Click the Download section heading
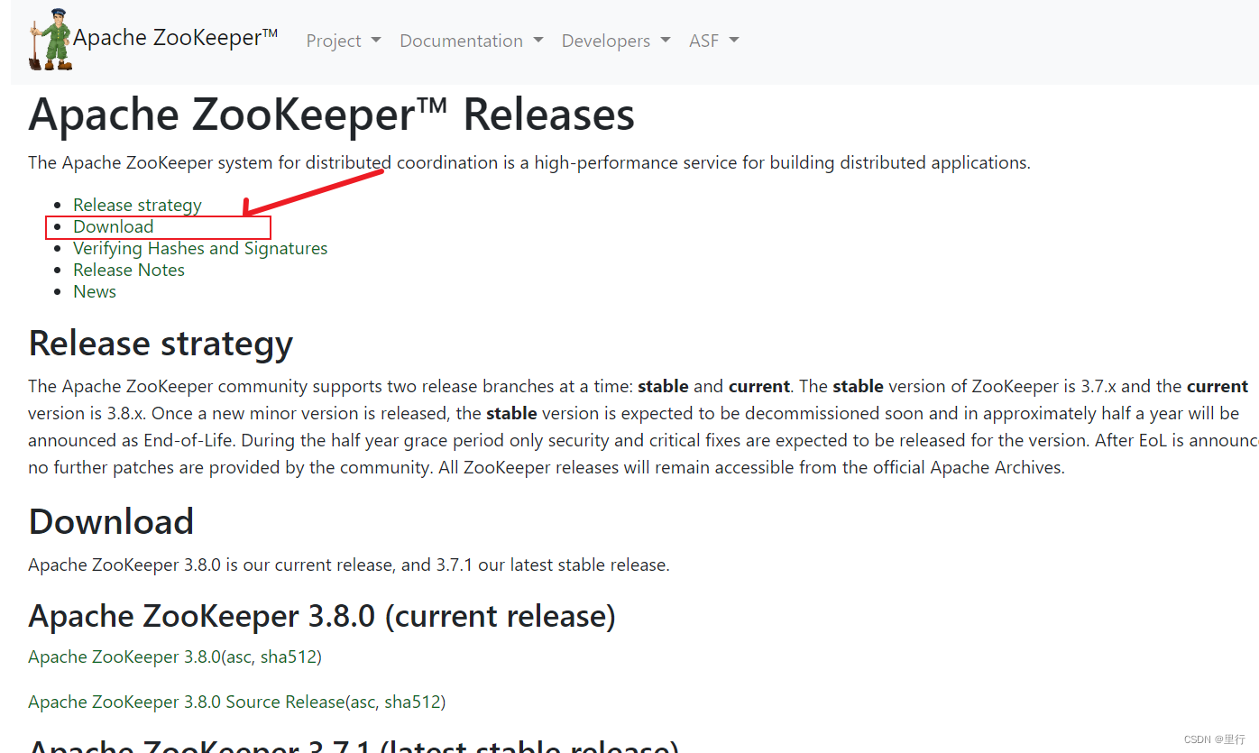 (x=111, y=521)
